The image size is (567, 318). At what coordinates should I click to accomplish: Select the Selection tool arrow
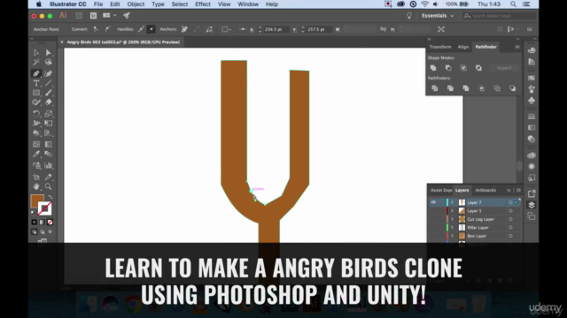[36, 53]
